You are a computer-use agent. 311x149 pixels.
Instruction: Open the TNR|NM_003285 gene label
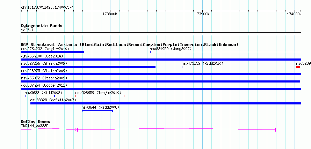pyautogui.click(x=35, y=126)
